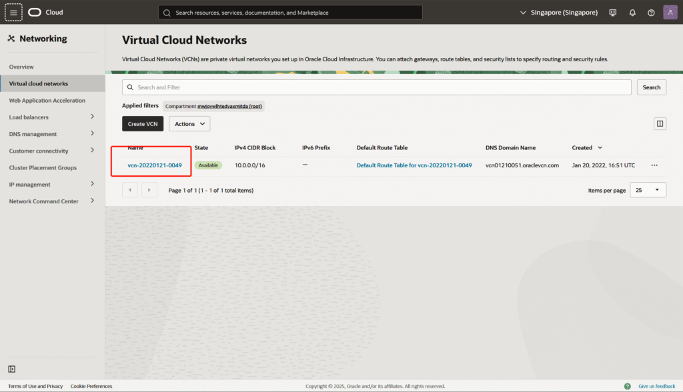Screen dimensions: 683x392
Task: Collapse the left sidebar panel
Action: pos(12,369)
